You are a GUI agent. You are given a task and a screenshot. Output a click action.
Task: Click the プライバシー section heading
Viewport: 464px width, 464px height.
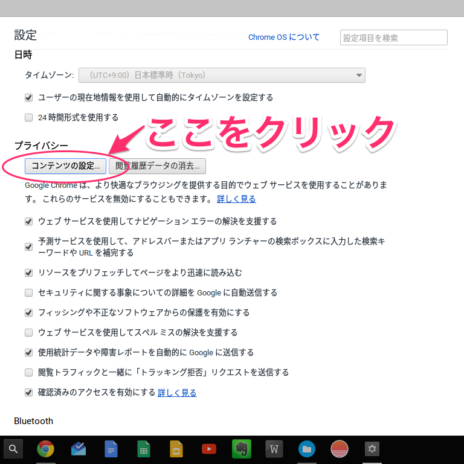pos(41,145)
